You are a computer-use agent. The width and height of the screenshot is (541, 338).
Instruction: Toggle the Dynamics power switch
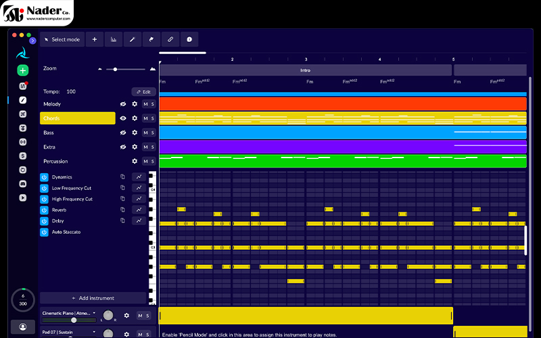[x=44, y=177]
